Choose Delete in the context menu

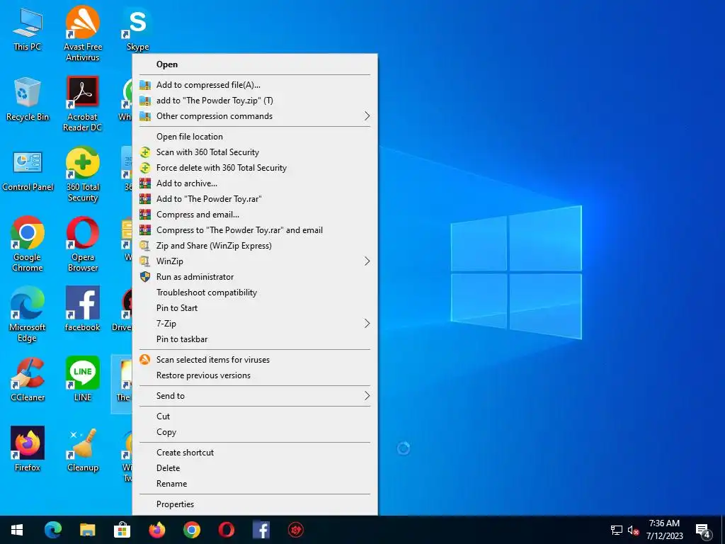point(255,468)
